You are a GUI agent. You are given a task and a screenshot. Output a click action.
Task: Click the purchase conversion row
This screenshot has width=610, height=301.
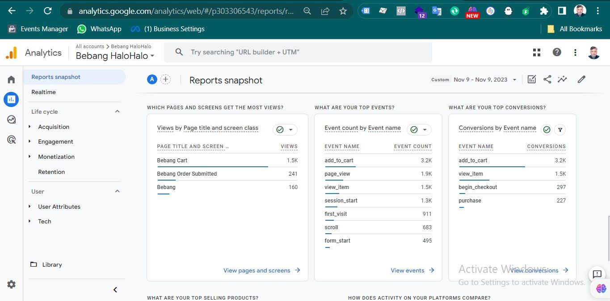point(512,201)
